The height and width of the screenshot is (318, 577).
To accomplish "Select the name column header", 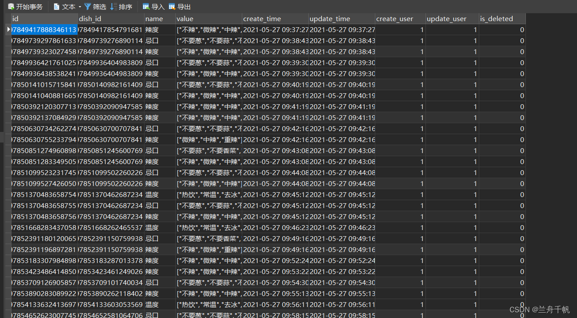I will click(159, 18).
